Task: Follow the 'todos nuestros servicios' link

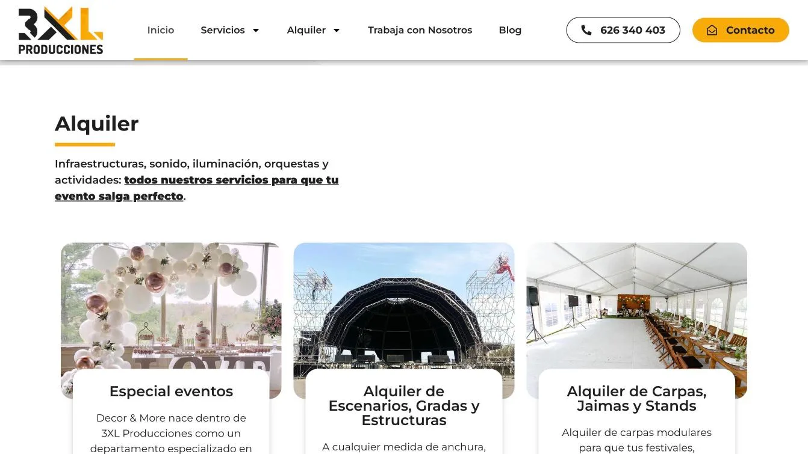Action: (x=197, y=188)
